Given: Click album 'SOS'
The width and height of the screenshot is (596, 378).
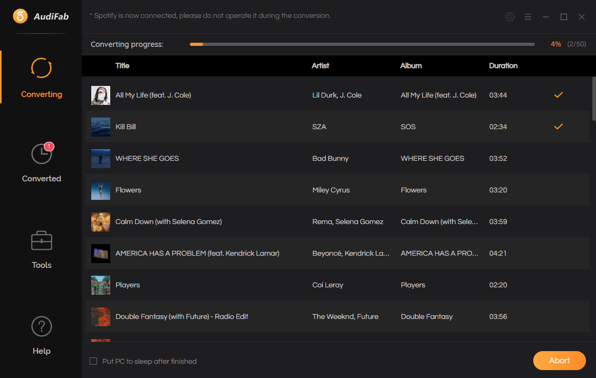Looking at the screenshot, I should (x=408, y=127).
